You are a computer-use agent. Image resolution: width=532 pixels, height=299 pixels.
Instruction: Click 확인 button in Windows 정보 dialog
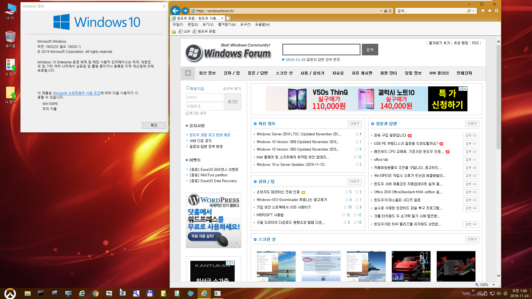[x=154, y=125]
